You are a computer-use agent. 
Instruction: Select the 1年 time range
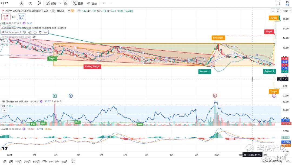click(51, 161)
